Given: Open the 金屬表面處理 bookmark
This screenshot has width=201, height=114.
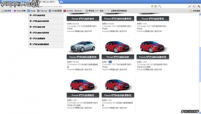Looking at the screenshot, I should [118, 11].
